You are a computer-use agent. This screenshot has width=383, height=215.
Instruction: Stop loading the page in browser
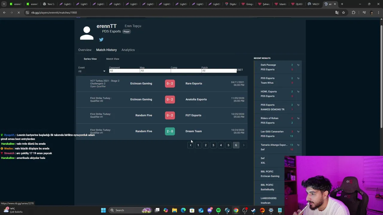click(19, 13)
